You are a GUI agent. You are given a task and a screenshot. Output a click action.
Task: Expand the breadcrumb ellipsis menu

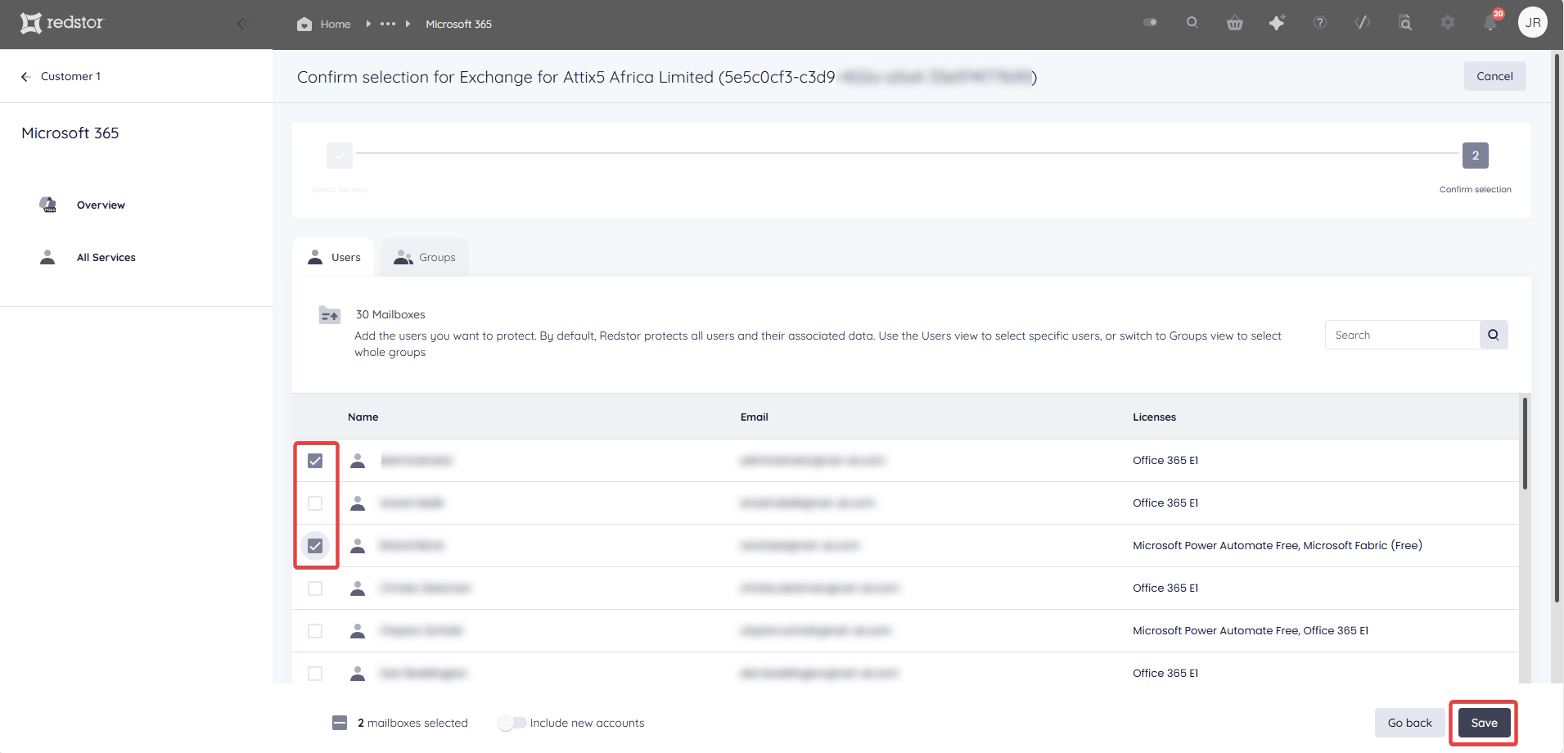[x=388, y=24]
